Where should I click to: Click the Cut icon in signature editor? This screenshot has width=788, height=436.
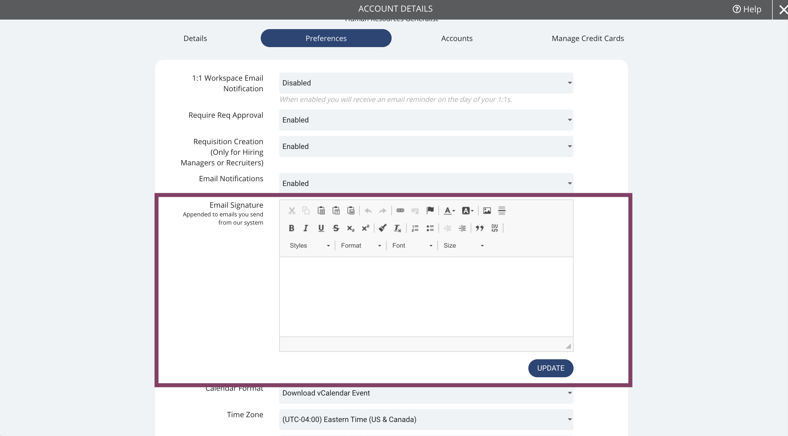click(x=291, y=211)
